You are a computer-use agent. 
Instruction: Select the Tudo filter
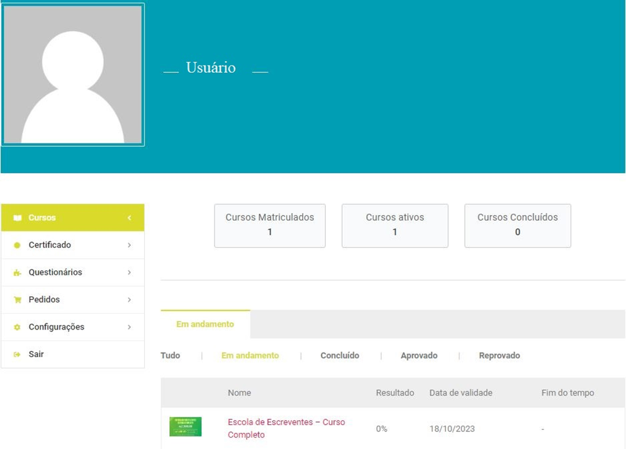pyautogui.click(x=170, y=355)
